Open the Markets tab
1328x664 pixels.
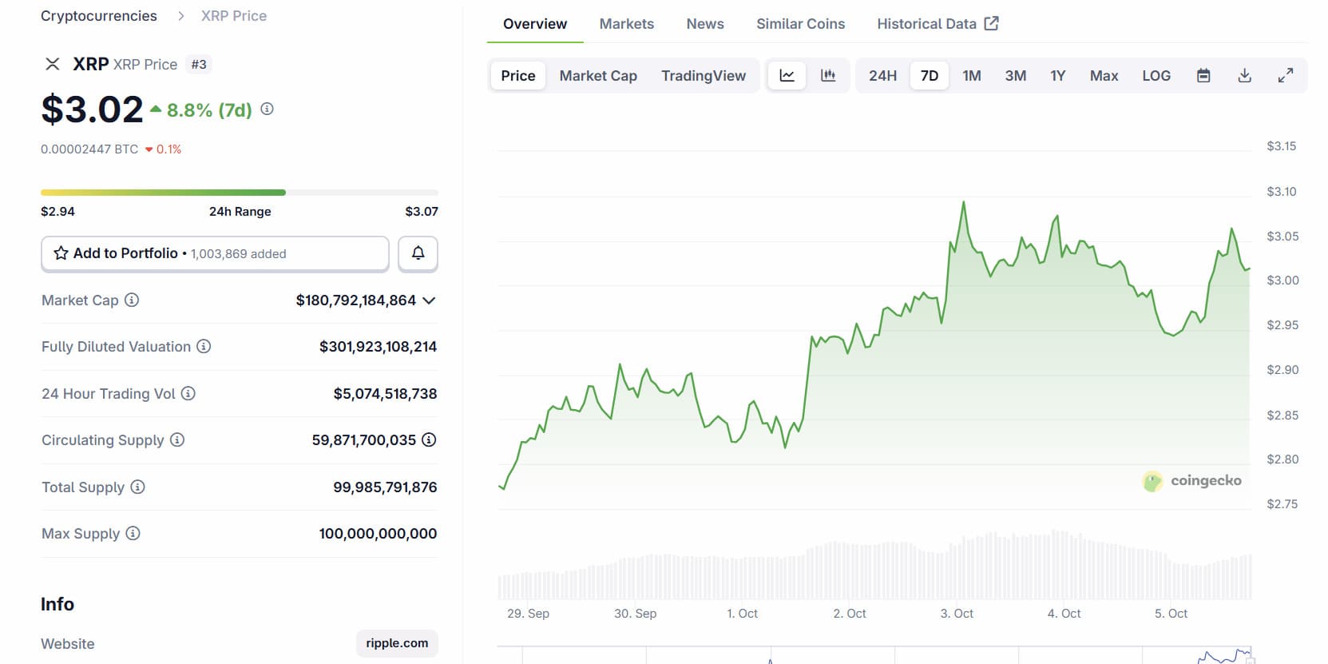pyautogui.click(x=626, y=24)
